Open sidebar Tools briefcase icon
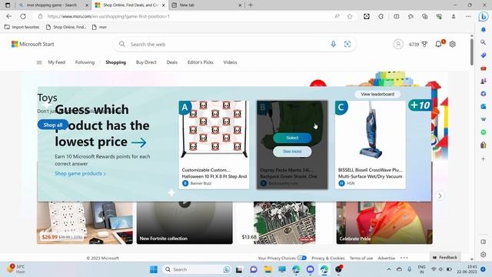The image size is (492, 277). pos(484,68)
